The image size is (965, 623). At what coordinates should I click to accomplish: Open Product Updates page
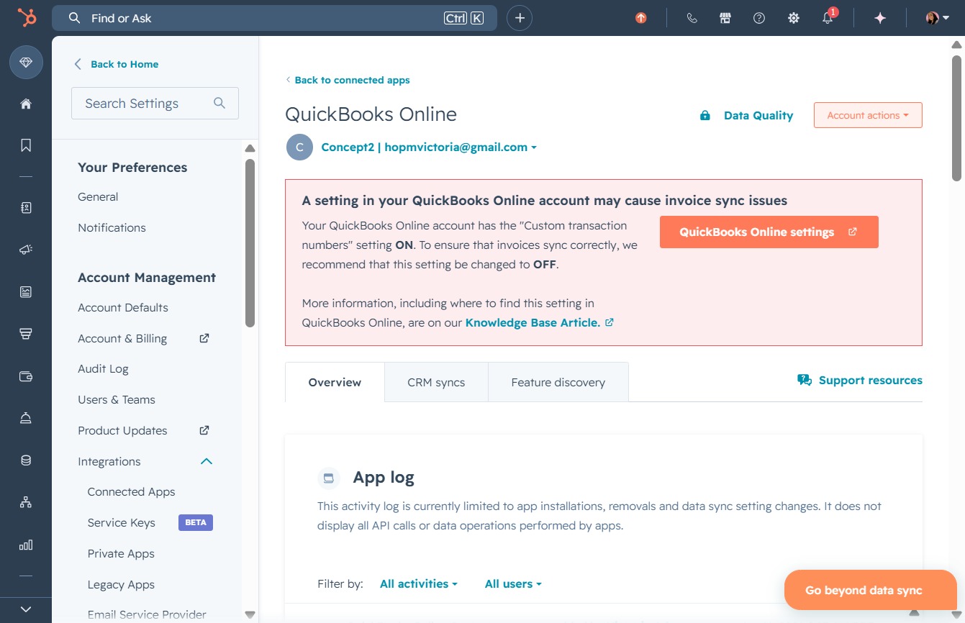(122, 431)
